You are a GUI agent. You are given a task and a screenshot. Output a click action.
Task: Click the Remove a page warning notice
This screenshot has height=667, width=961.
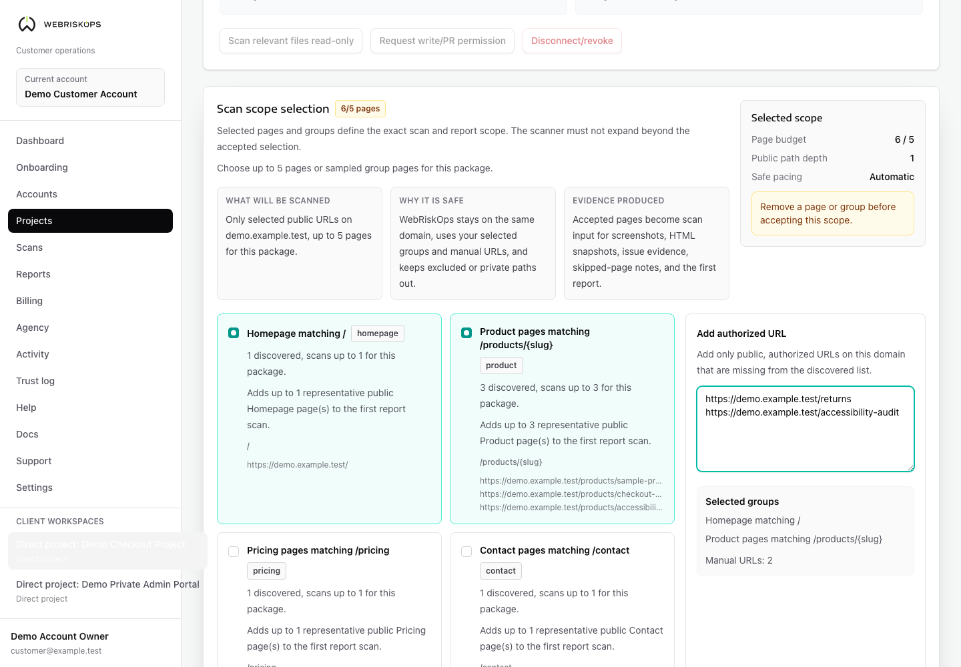coord(833,213)
